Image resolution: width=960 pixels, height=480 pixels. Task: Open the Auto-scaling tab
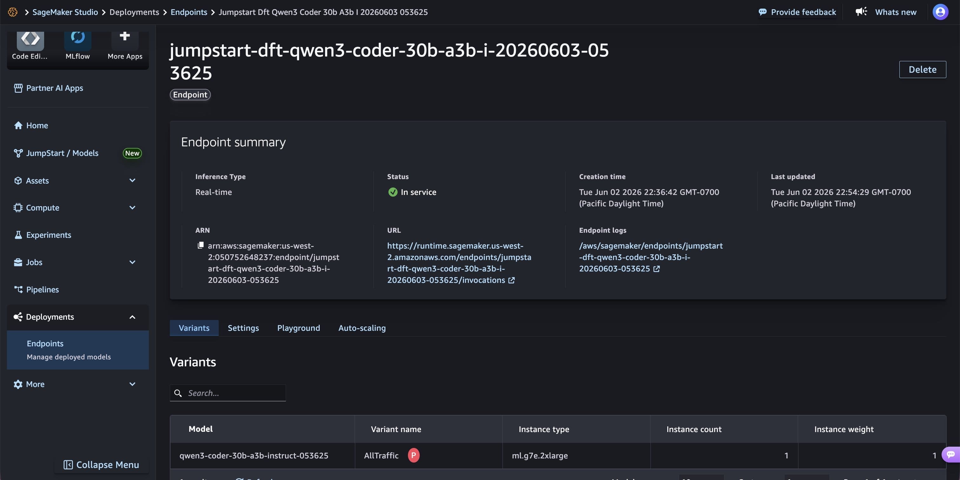(x=362, y=328)
